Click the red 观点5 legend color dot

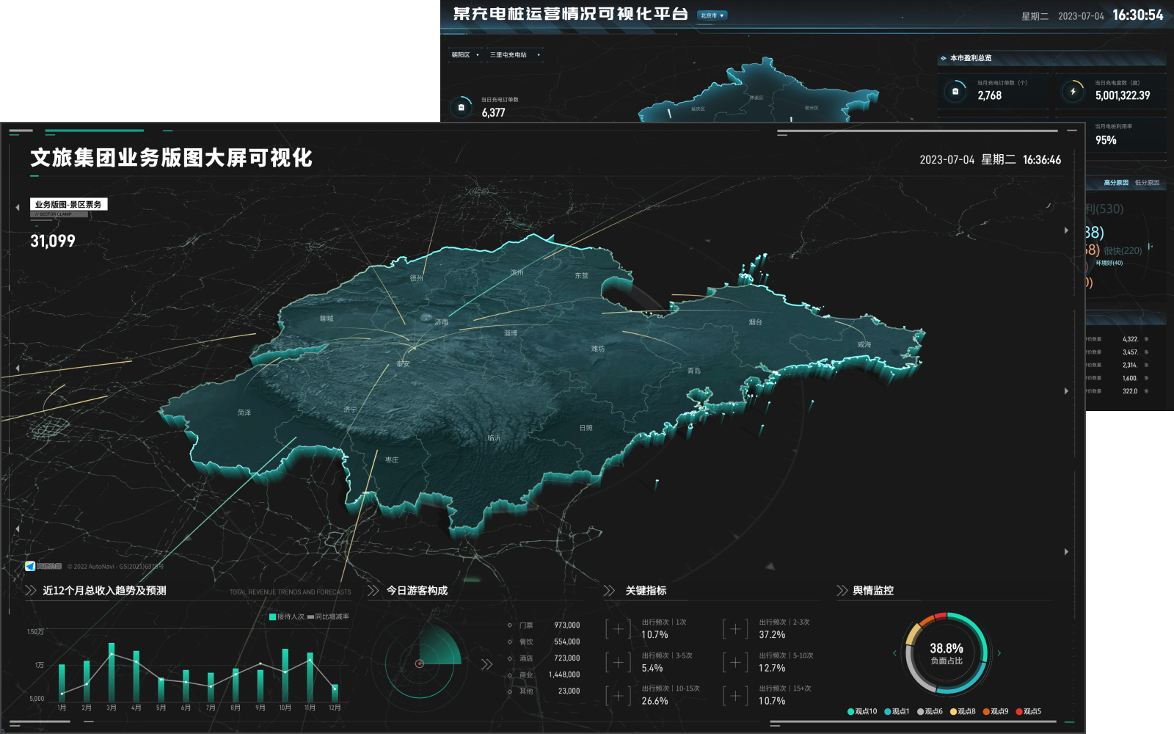coord(1019,711)
